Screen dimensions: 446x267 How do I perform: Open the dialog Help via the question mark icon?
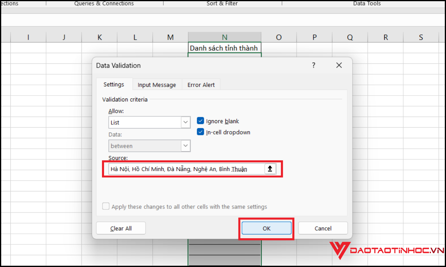pos(314,65)
